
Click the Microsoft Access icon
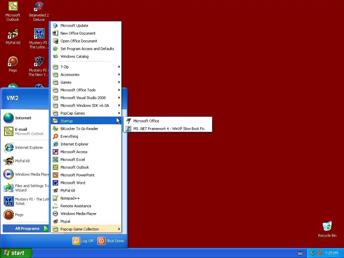click(55, 152)
